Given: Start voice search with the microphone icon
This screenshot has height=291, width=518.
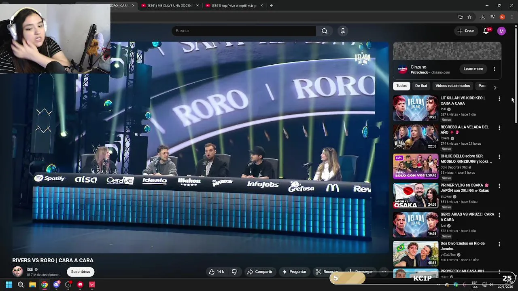Looking at the screenshot, I should point(343,31).
